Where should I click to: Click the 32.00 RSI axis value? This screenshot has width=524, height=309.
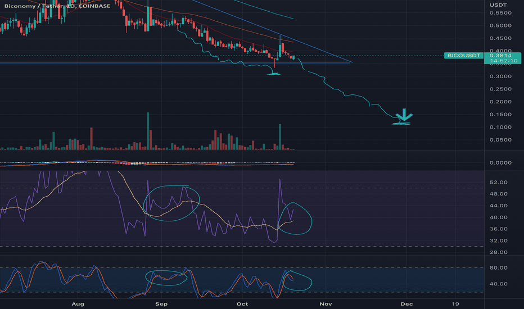(x=498, y=240)
